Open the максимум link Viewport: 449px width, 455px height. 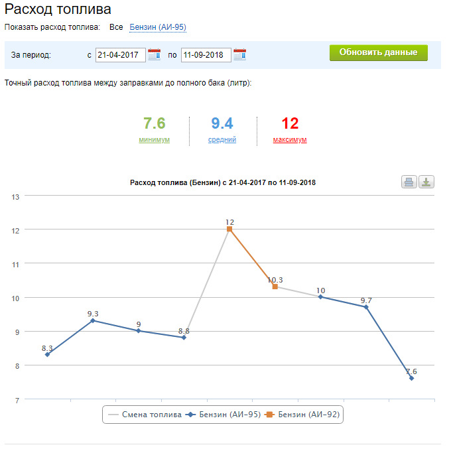[290, 140]
